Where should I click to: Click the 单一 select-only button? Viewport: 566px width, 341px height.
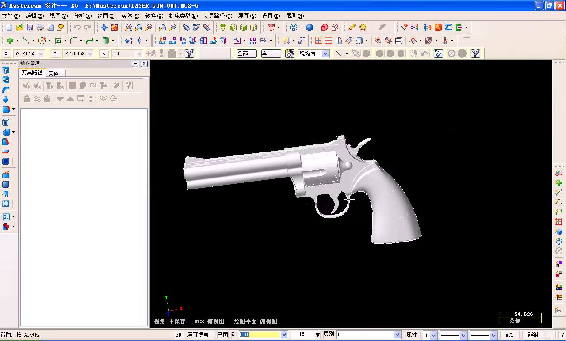coord(271,53)
